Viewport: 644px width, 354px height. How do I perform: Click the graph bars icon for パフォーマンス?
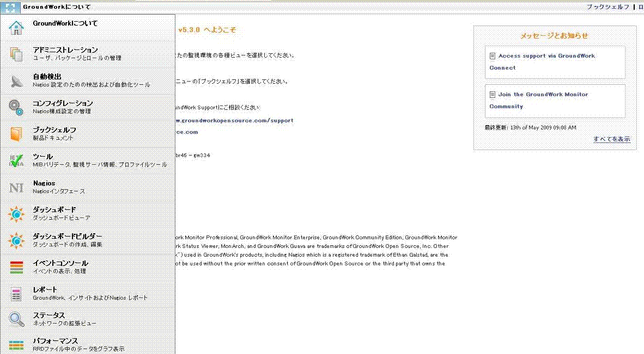tap(16, 345)
